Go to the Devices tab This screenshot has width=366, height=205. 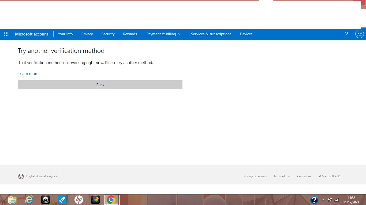(246, 34)
